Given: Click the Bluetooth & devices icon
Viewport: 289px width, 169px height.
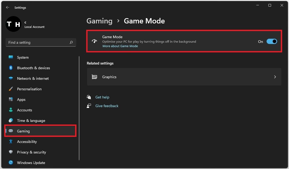Looking at the screenshot, I should point(11,68).
